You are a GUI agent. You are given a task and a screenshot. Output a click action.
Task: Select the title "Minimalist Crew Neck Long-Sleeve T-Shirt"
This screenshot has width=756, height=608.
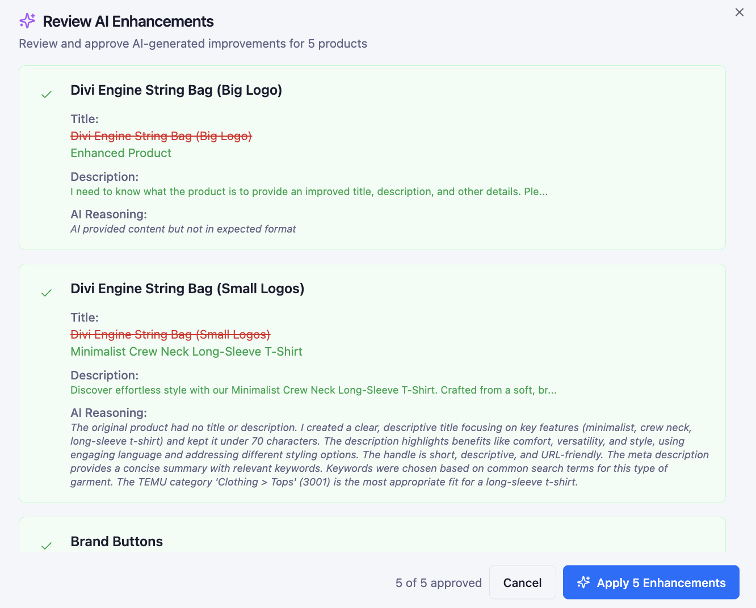click(x=186, y=351)
